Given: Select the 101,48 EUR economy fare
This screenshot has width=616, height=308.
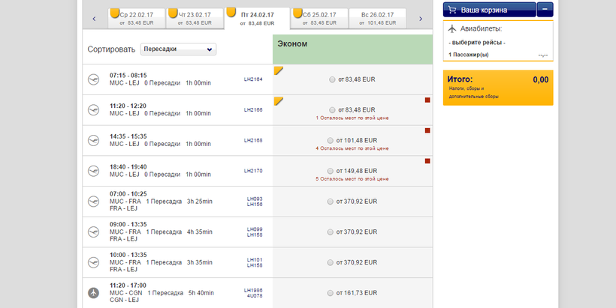Looking at the screenshot, I should [332, 140].
